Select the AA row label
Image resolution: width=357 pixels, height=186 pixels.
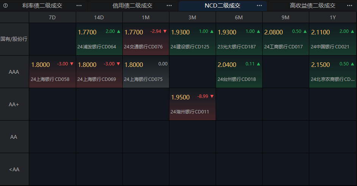(x=14, y=137)
